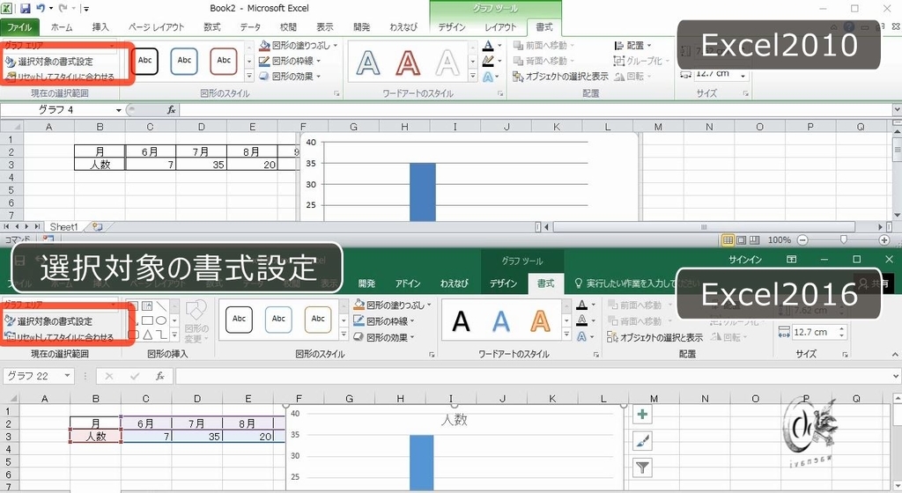Click 選択対象の書式設定 in Excel 2010 ribbon
This screenshot has width=902, height=493.
point(49,62)
